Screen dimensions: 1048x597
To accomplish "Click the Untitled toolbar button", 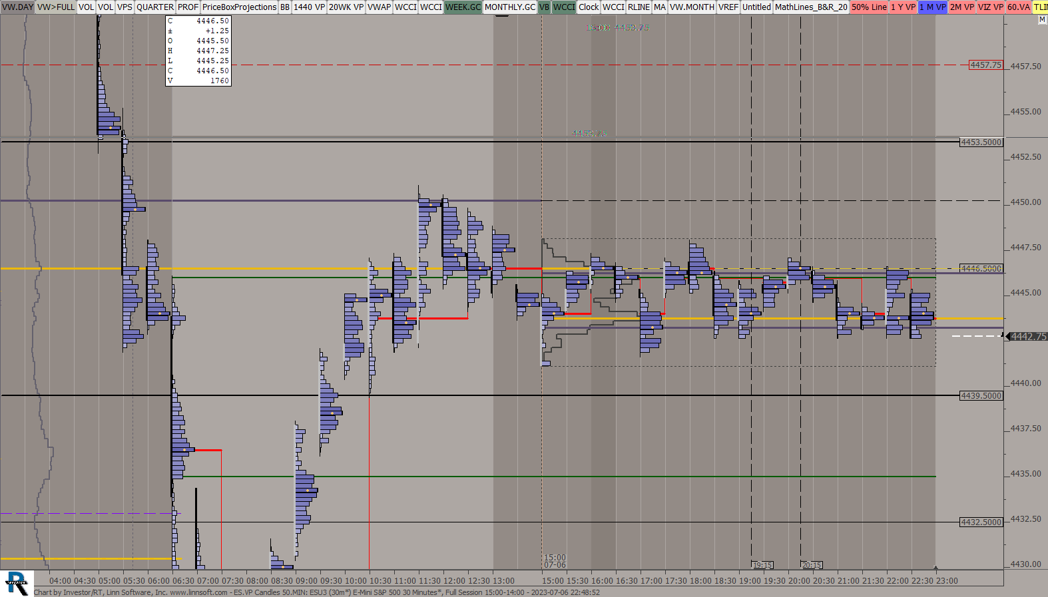I will click(756, 7).
